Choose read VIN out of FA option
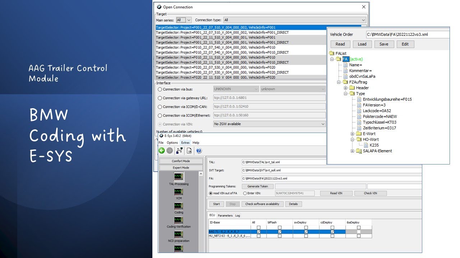460x258 pixels. click(x=211, y=193)
